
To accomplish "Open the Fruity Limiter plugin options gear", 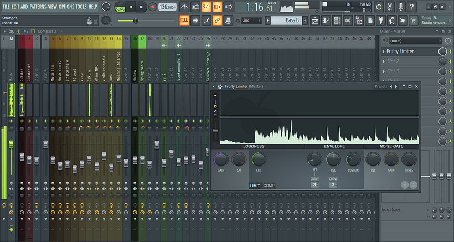I will (219, 86).
